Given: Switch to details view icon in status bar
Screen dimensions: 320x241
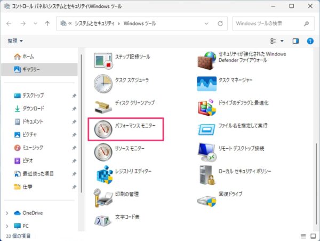Looking at the screenshot, I should [303, 236].
